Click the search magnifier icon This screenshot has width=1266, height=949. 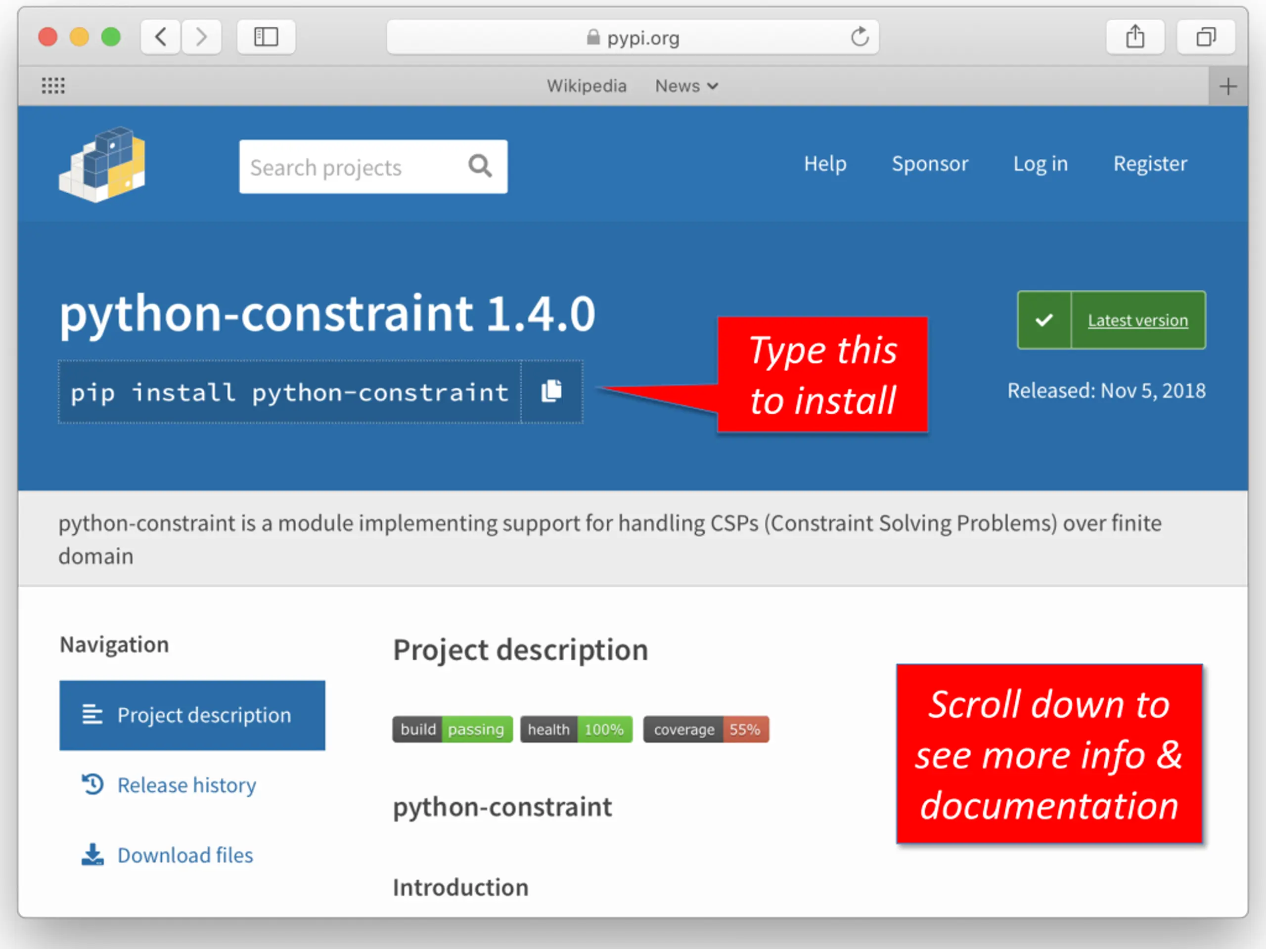(480, 167)
